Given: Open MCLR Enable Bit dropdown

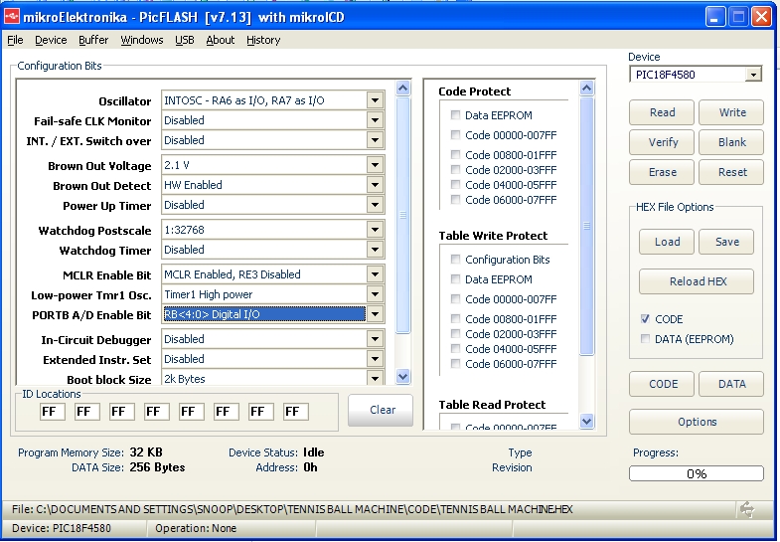Looking at the screenshot, I should click(x=375, y=274).
